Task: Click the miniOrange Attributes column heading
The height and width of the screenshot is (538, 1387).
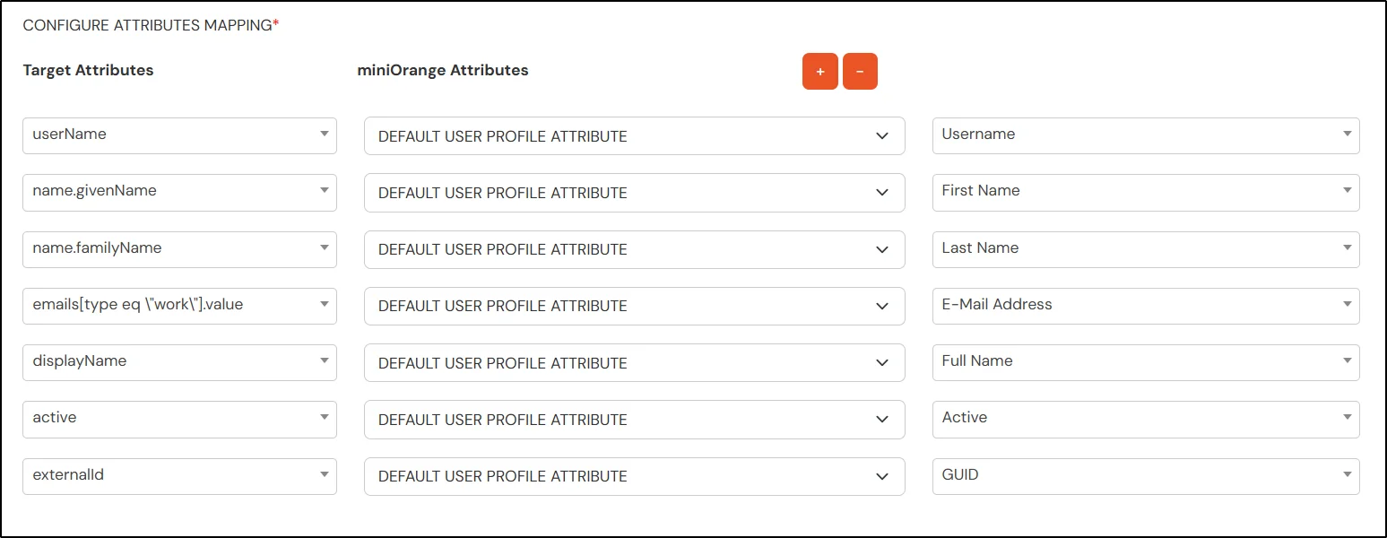Action: 443,70
